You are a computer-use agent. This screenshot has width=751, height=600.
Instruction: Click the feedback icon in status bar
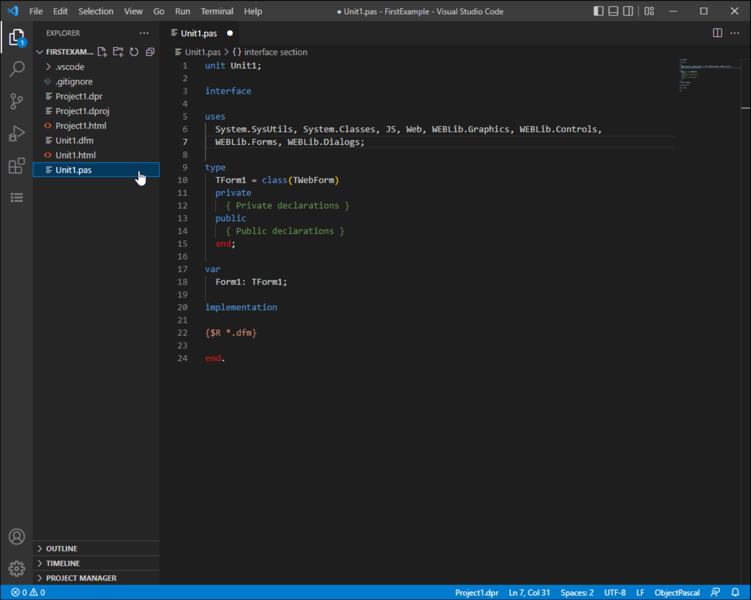coord(715,592)
